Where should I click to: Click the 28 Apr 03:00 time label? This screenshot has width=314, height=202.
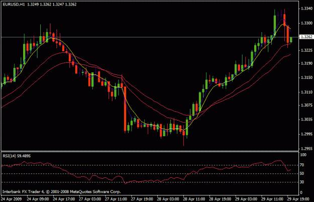[x=168, y=199]
